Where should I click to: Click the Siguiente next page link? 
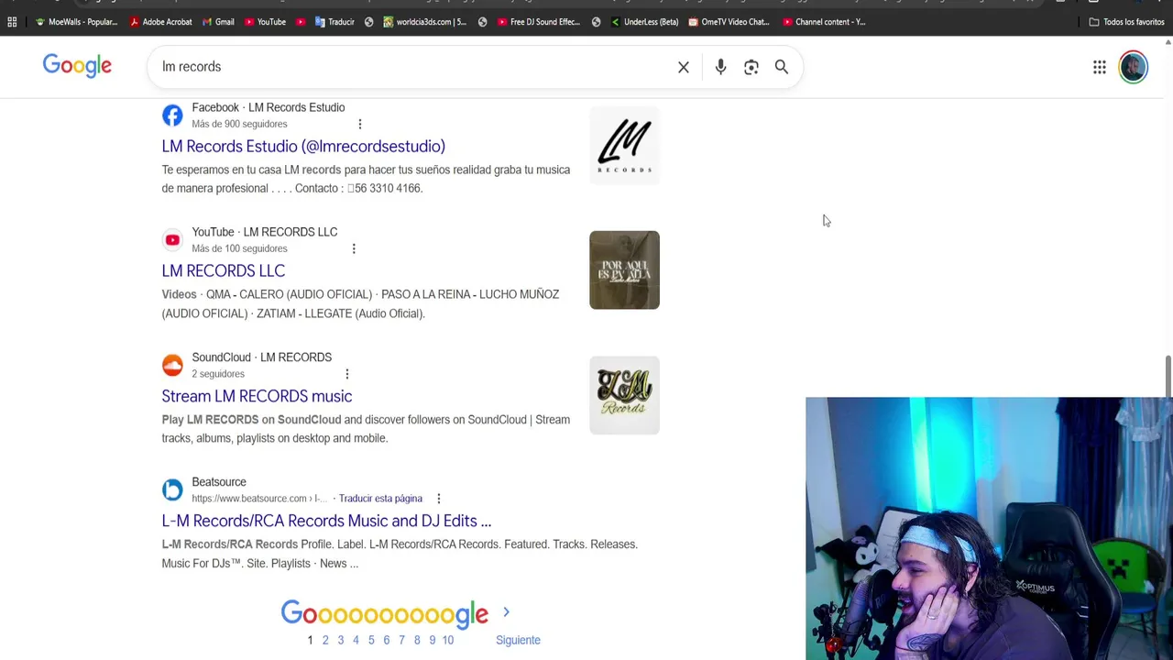(x=518, y=640)
